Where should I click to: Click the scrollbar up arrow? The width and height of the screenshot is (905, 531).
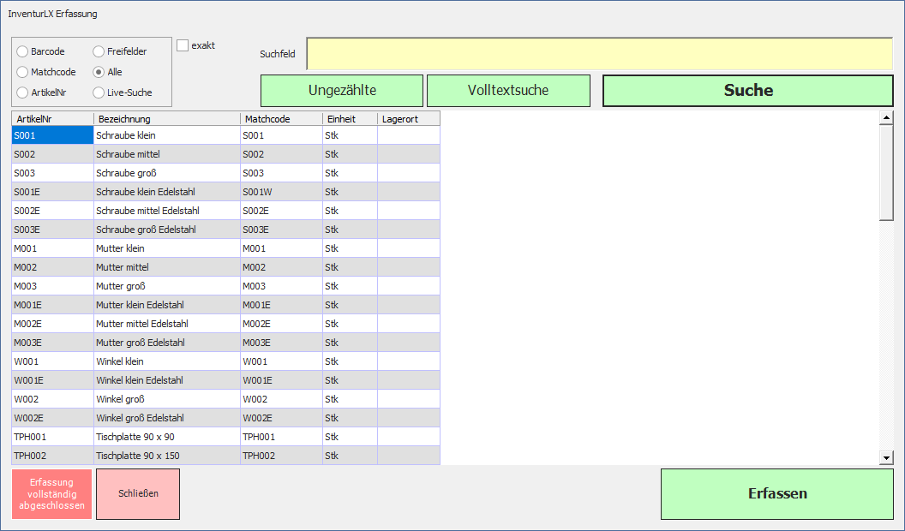click(886, 118)
